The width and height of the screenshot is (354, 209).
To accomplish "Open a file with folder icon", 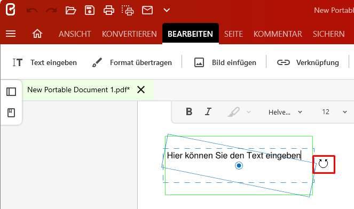I will (x=70, y=10).
